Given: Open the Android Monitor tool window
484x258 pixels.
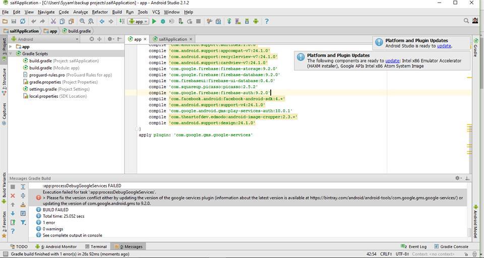Looking at the screenshot, I should 56,246.
